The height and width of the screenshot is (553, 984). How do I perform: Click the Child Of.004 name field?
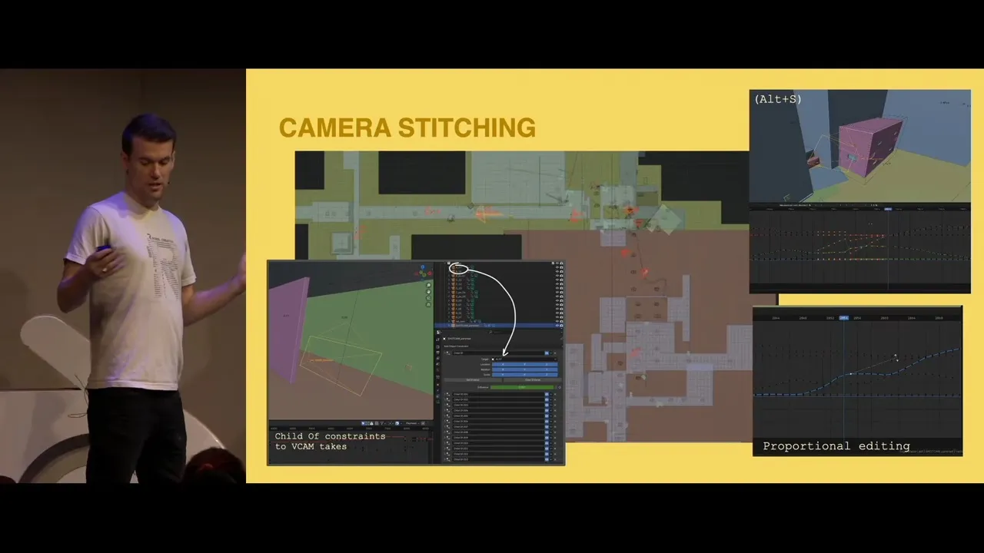[x=498, y=411]
